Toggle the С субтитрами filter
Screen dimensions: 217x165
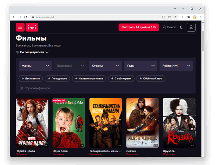pyautogui.click(x=121, y=78)
